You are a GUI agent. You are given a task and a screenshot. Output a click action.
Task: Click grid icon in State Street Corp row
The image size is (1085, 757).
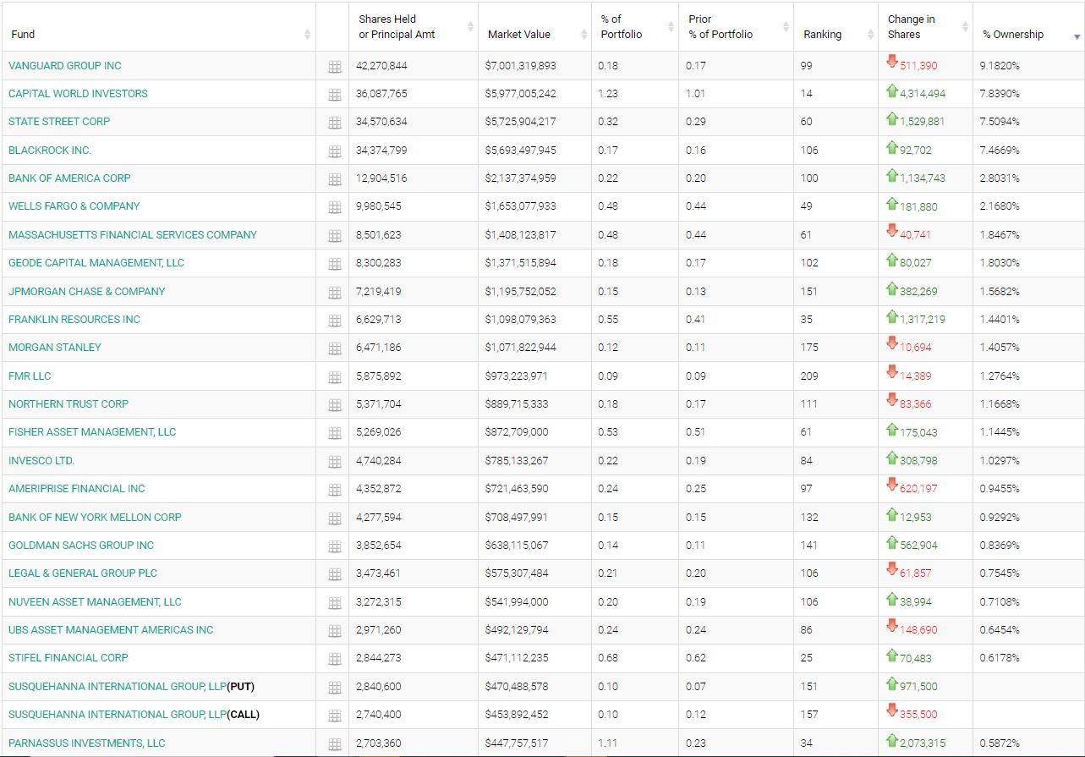[x=334, y=123]
